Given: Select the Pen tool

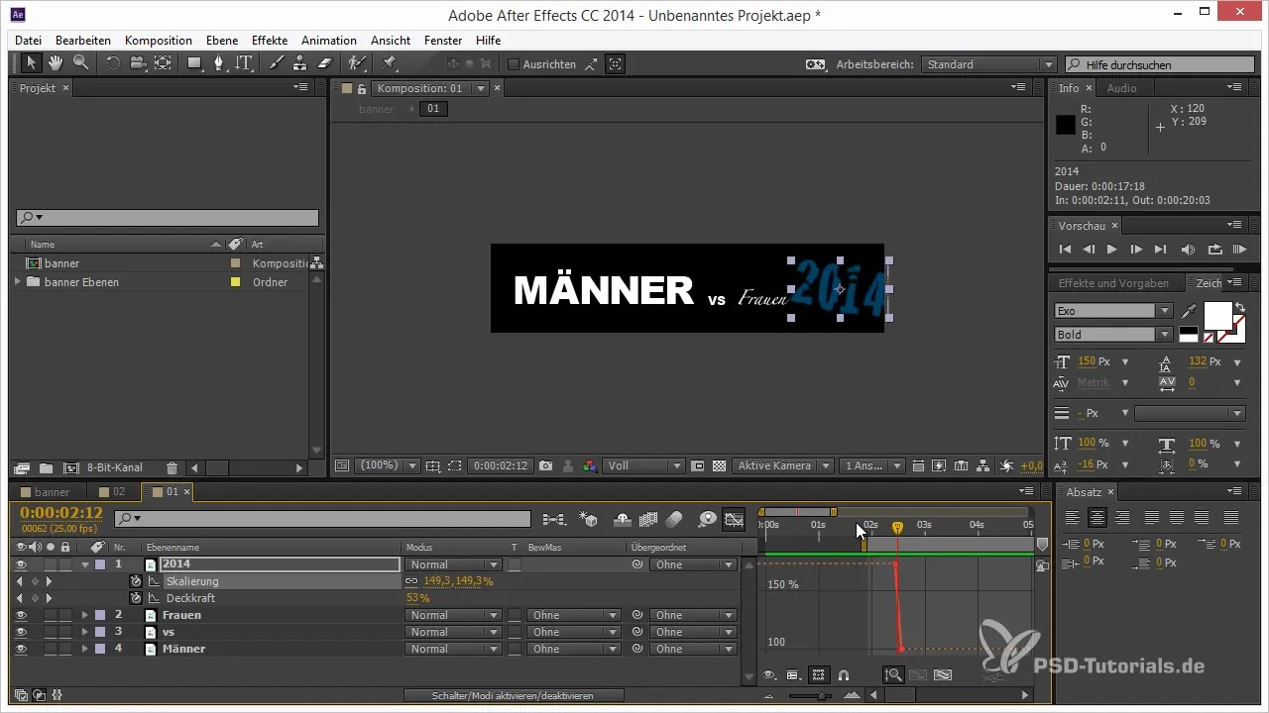Looking at the screenshot, I should pos(219,63).
